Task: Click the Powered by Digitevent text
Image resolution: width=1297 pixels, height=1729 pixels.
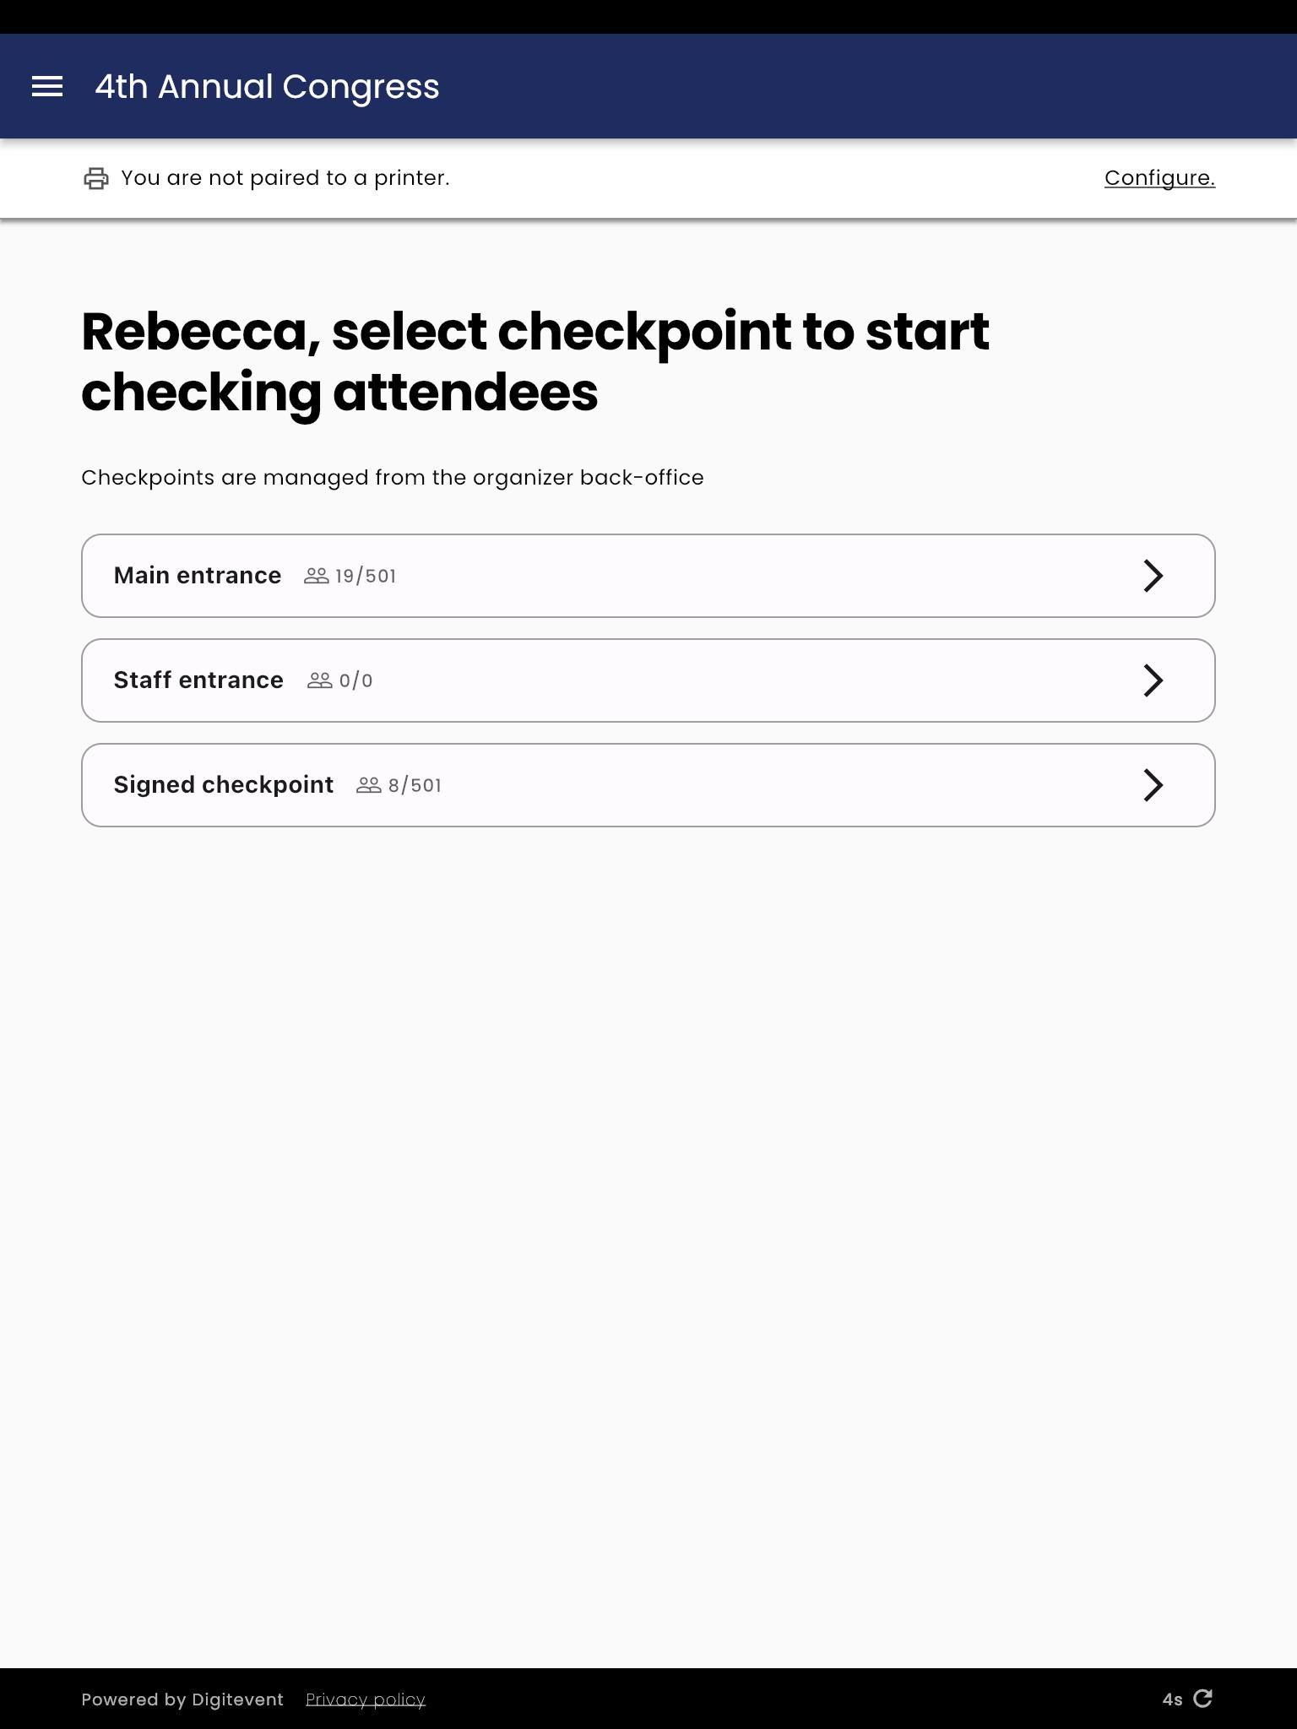Action: 182,1699
